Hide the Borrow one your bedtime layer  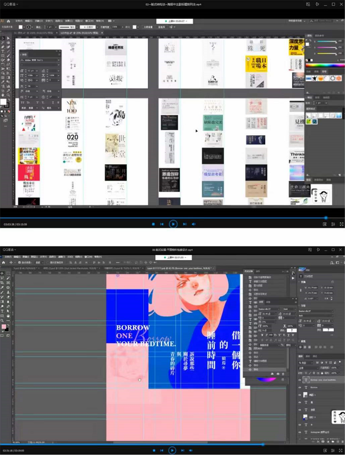[300, 380]
